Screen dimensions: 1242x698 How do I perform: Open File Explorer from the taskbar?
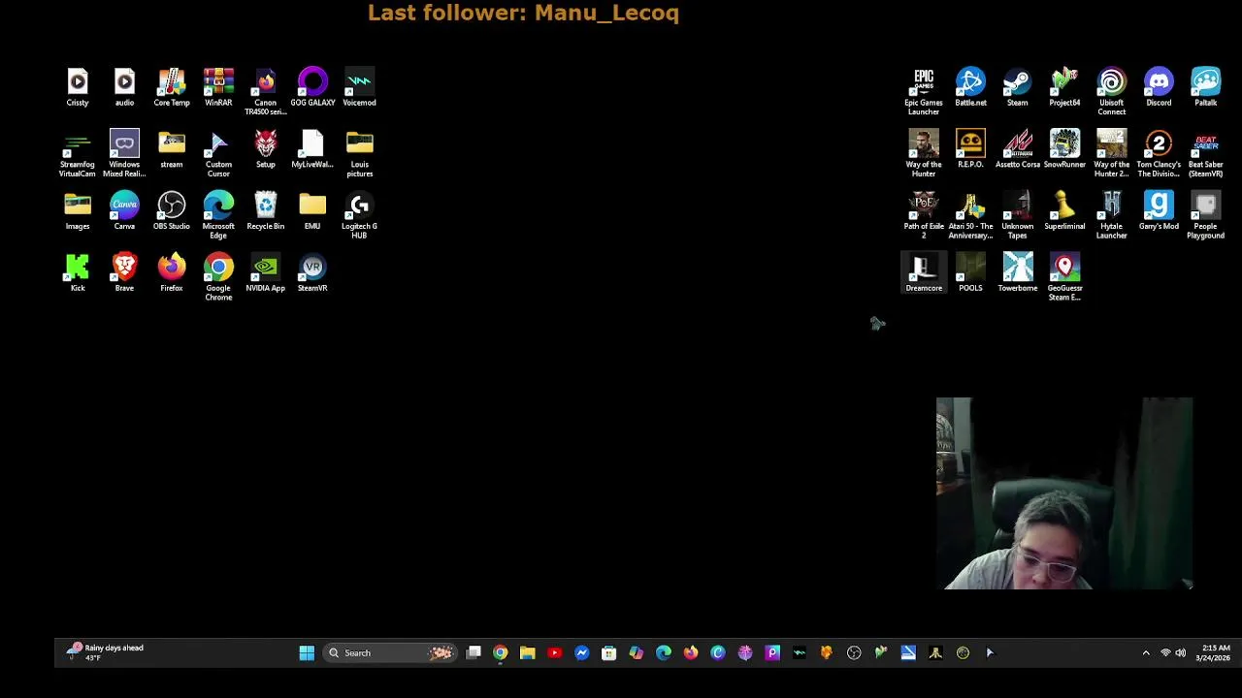click(x=527, y=653)
